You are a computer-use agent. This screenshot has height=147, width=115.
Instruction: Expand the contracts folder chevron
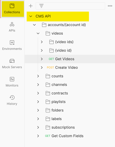click(38, 93)
